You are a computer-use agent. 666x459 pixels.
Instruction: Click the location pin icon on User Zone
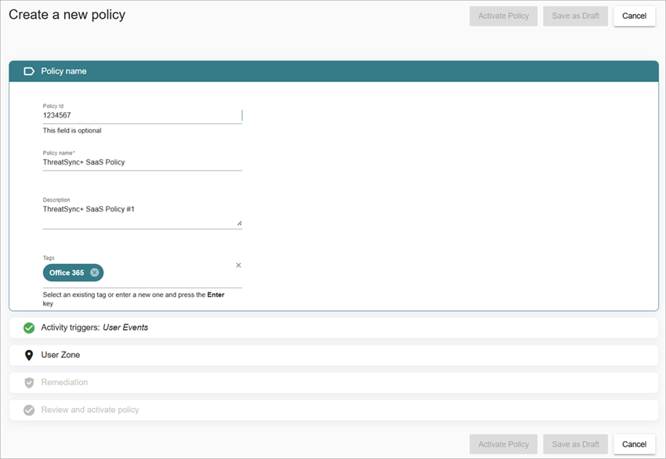click(x=29, y=355)
